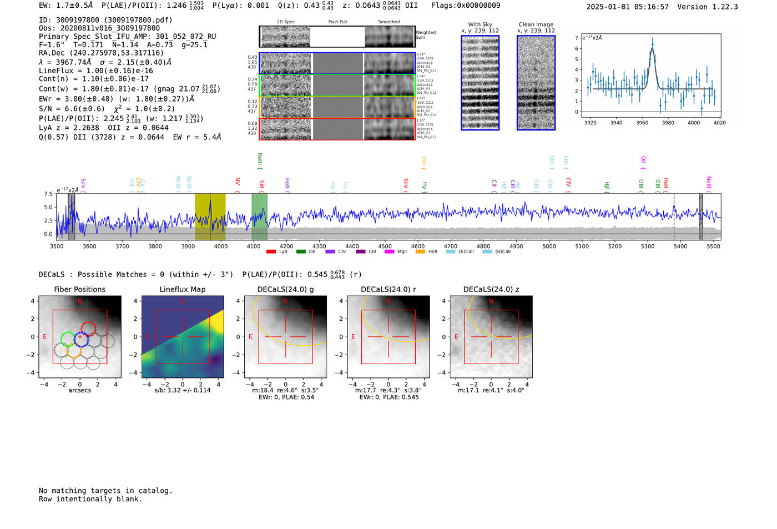The image size is (777, 529).
Task: Open the With Sky cutout image
Action: point(480,83)
